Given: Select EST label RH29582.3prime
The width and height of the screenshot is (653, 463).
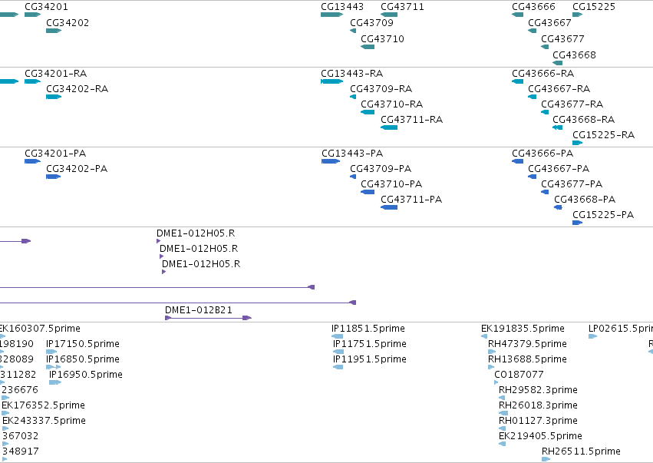Looking at the screenshot, I should (x=538, y=390).
